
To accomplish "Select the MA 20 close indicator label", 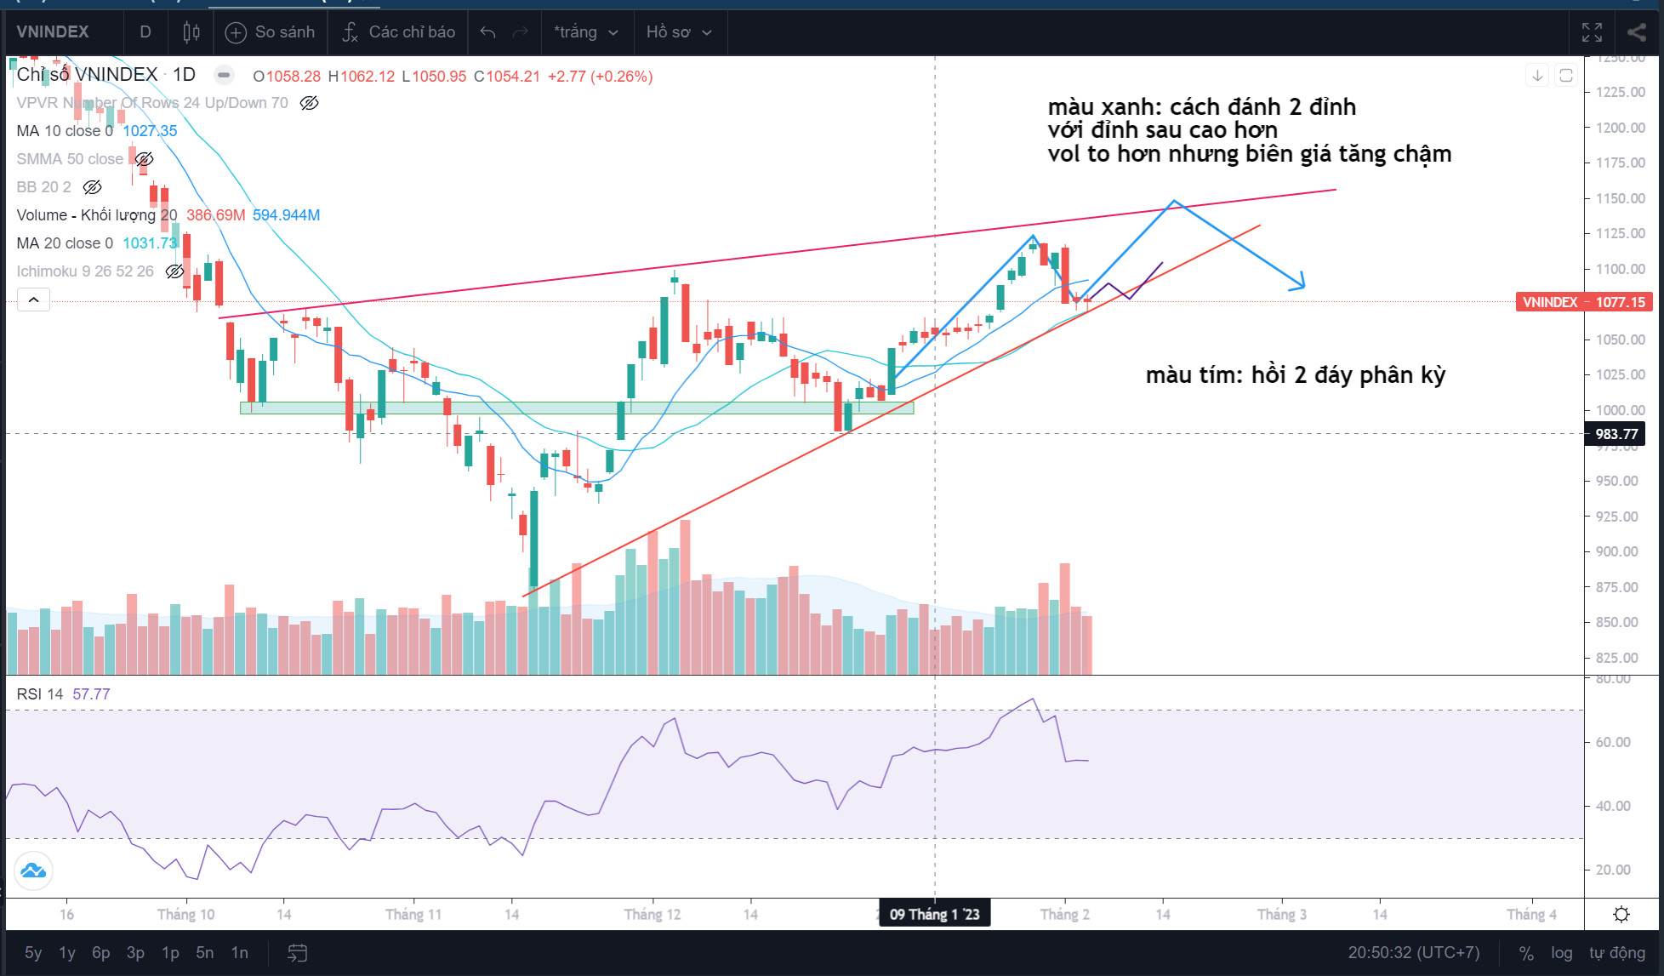I will tap(65, 243).
